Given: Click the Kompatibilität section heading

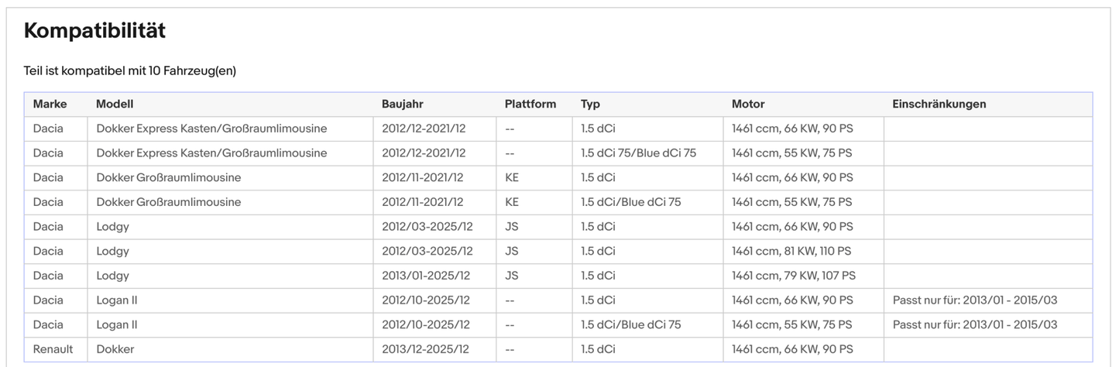Looking at the screenshot, I should click(x=94, y=31).
